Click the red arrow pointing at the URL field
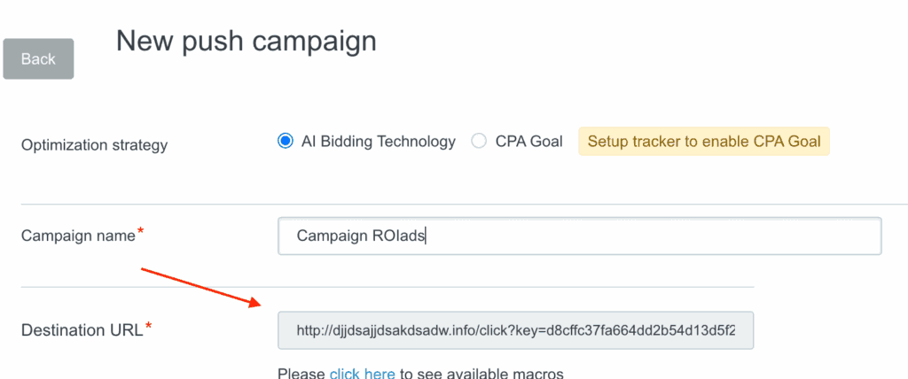The width and height of the screenshot is (908, 379). (201, 285)
